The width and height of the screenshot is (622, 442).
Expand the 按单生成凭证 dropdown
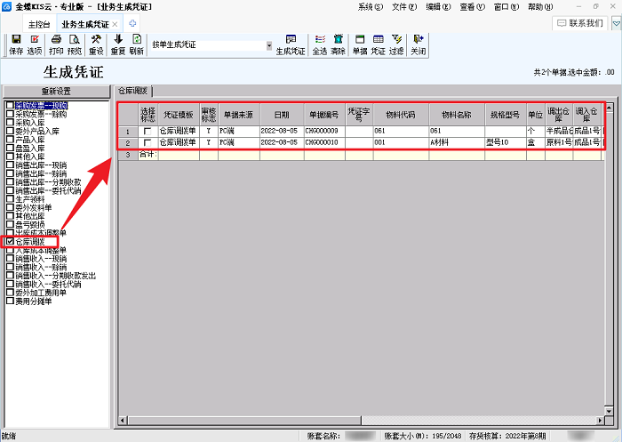click(x=269, y=45)
